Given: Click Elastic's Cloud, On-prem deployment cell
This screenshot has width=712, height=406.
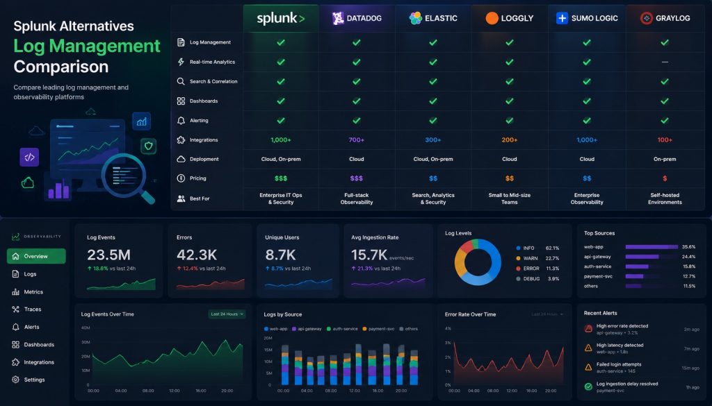Looking at the screenshot, I should (433, 159).
